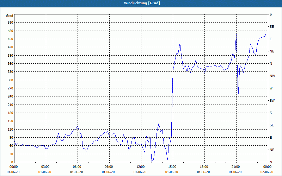Click the 12:00 time axis label
282x176 pixels.
coord(141,167)
